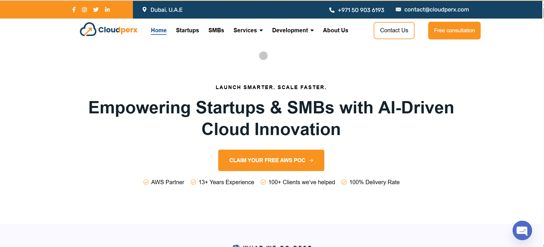Click the AWS Partner text
The height and width of the screenshot is (247, 544).
[x=168, y=182]
